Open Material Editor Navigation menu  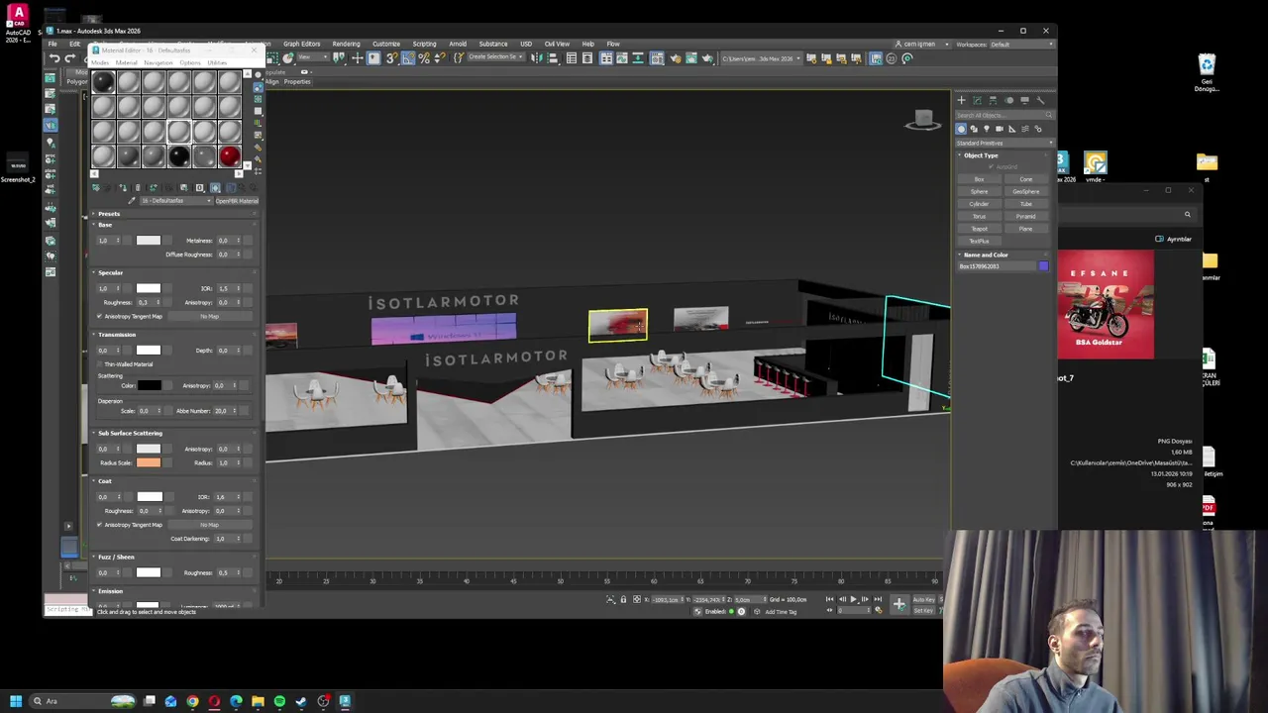pyautogui.click(x=158, y=62)
